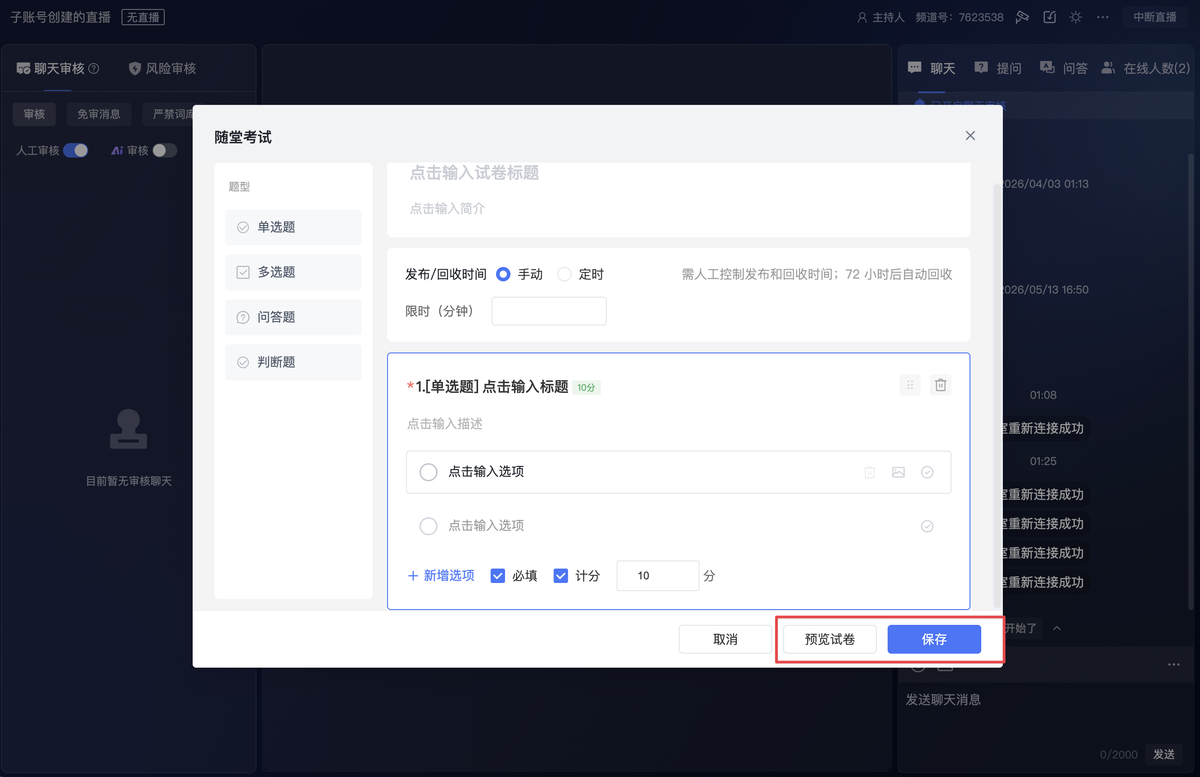This screenshot has height=777, width=1200.
Task: Click the first option's radio circle
Action: coord(428,472)
